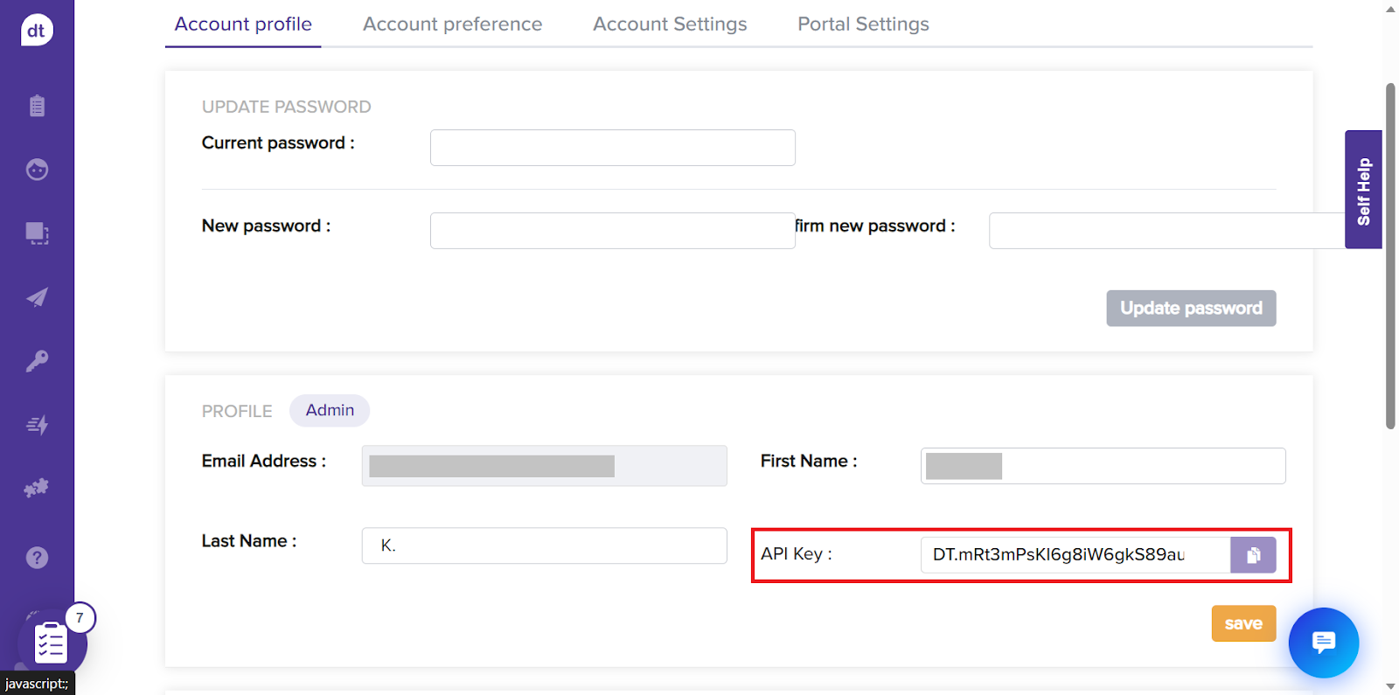Go to the Portal Settings tab
The width and height of the screenshot is (1399, 695).
(863, 24)
